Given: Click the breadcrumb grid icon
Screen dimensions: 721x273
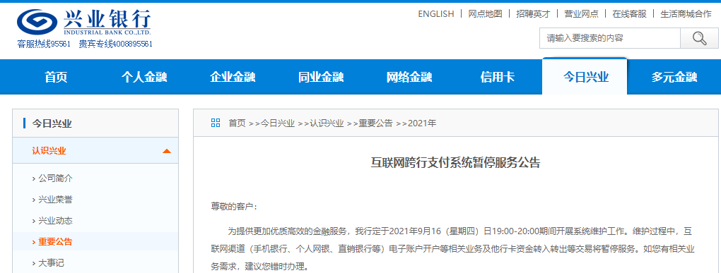Looking at the screenshot, I should coord(215,123).
